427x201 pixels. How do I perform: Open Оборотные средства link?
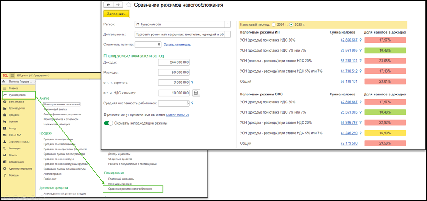point(120,159)
